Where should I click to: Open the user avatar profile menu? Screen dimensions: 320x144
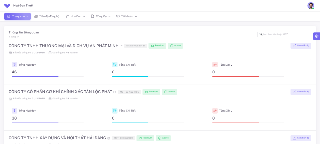click(311, 5)
